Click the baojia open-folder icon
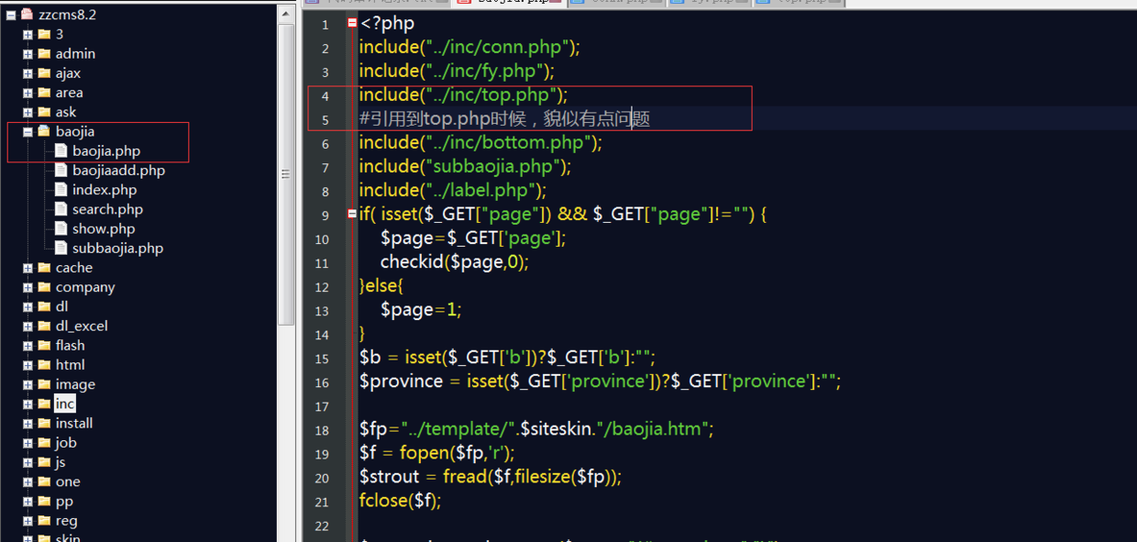This screenshot has height=542, width=1137. (x=44, y=132)
